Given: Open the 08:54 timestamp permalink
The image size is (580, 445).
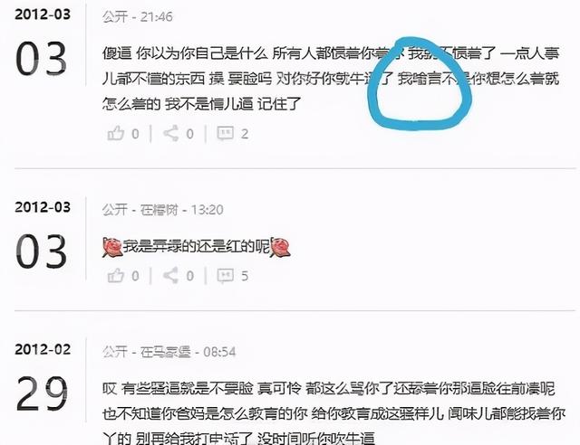Looking at the screenshot, I should [219, 352].
